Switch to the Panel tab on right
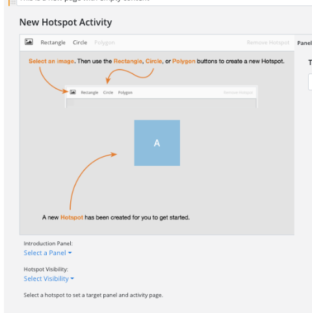The width and height of the screenshot is (312, 313). pyautogui.click(x=304, y=43)
